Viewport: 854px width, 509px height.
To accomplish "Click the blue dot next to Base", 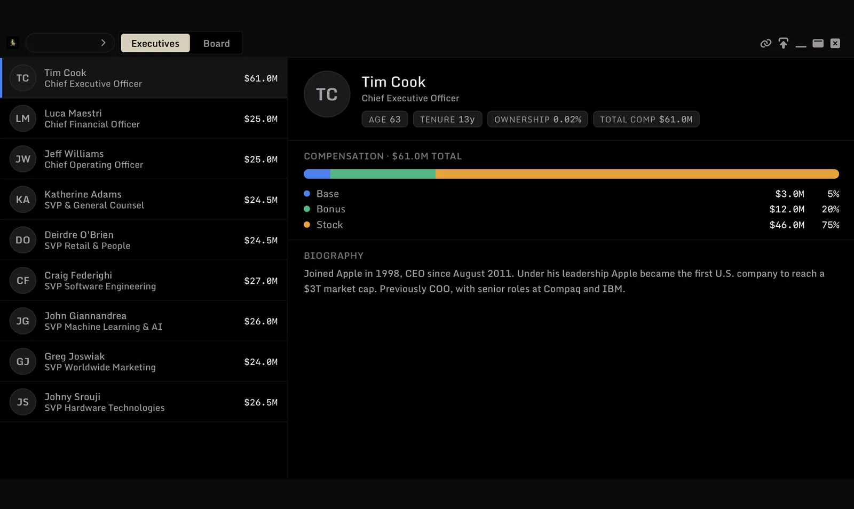I will click(307, 194).
